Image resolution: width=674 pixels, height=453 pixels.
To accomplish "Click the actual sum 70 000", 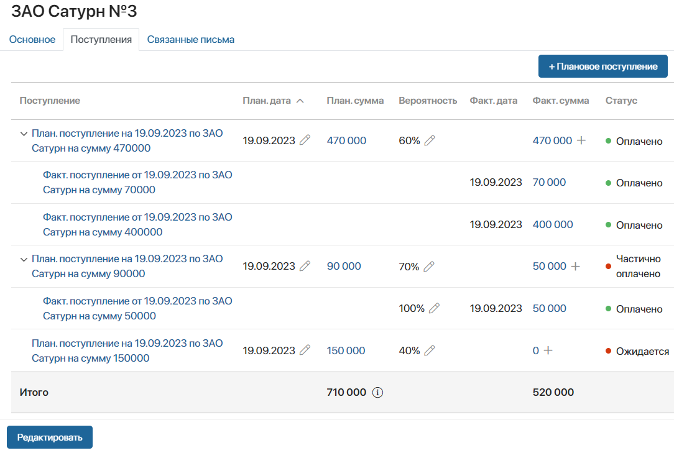I will click(x=550, y=182).
